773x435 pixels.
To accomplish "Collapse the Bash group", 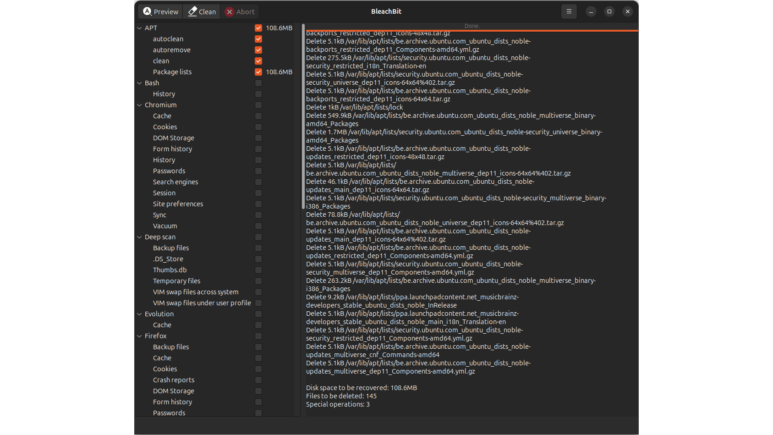I will [x=139, y=83].
